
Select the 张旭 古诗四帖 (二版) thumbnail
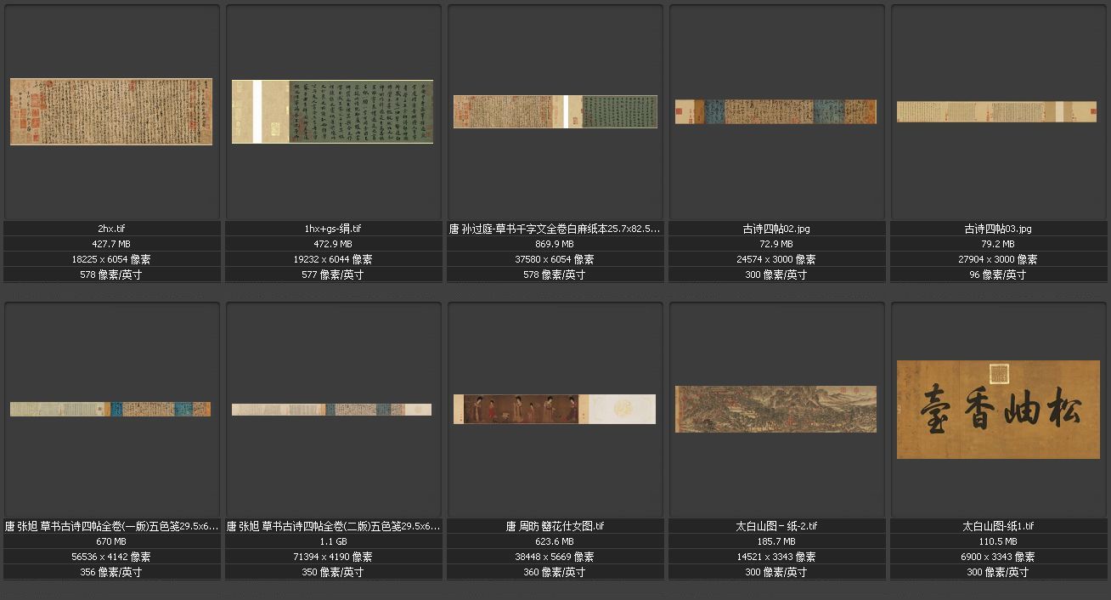point(331,409)
